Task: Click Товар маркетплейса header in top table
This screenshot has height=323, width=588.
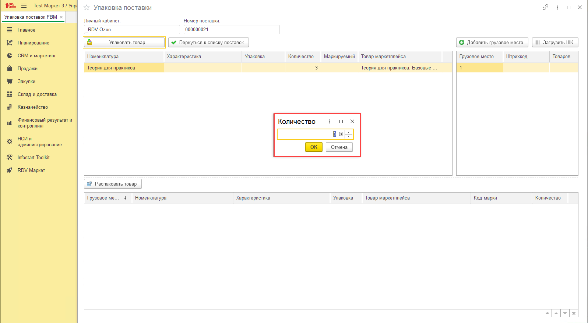Action: 400,57
